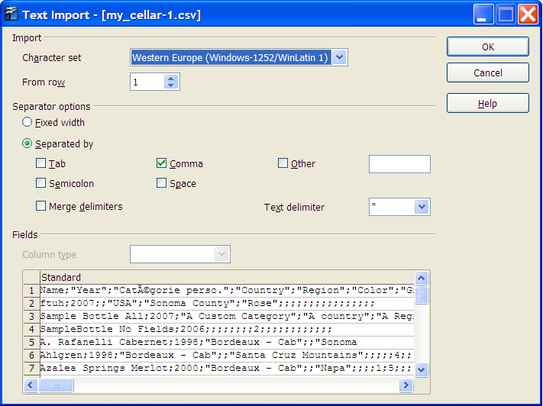Select the Fixed width radio button
The image size is (543, 406).
pos(27,122)
